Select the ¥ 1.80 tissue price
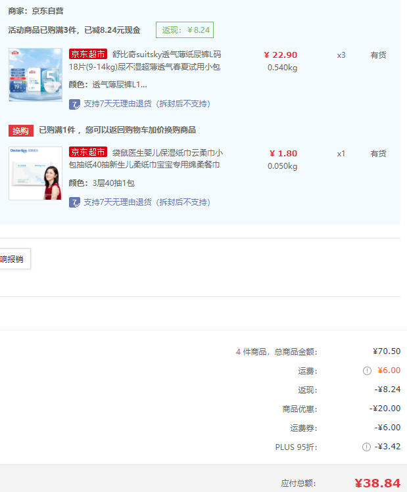 tap(283, 154)
